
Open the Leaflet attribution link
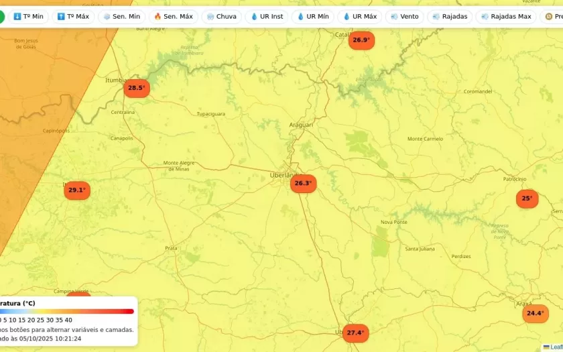(x=555, y=347)
